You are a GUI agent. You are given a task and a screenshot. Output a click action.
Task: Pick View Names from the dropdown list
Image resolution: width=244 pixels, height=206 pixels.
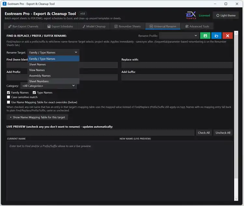pyautogui.click(x=54, y=70)
